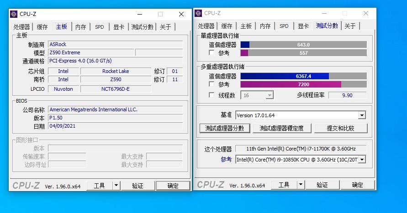The height and width of the screenshot is (213, 407).
Task: Click 验证 button in right window
Action: pyautogui.click(x=322, y=185)
